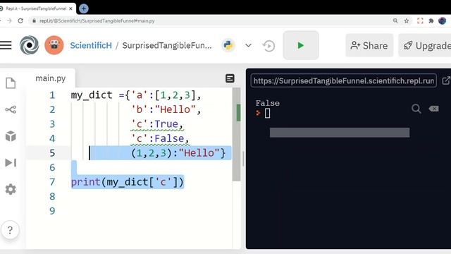Click the console search magnifier icon

pyautogui.click(x=416, y=109)
